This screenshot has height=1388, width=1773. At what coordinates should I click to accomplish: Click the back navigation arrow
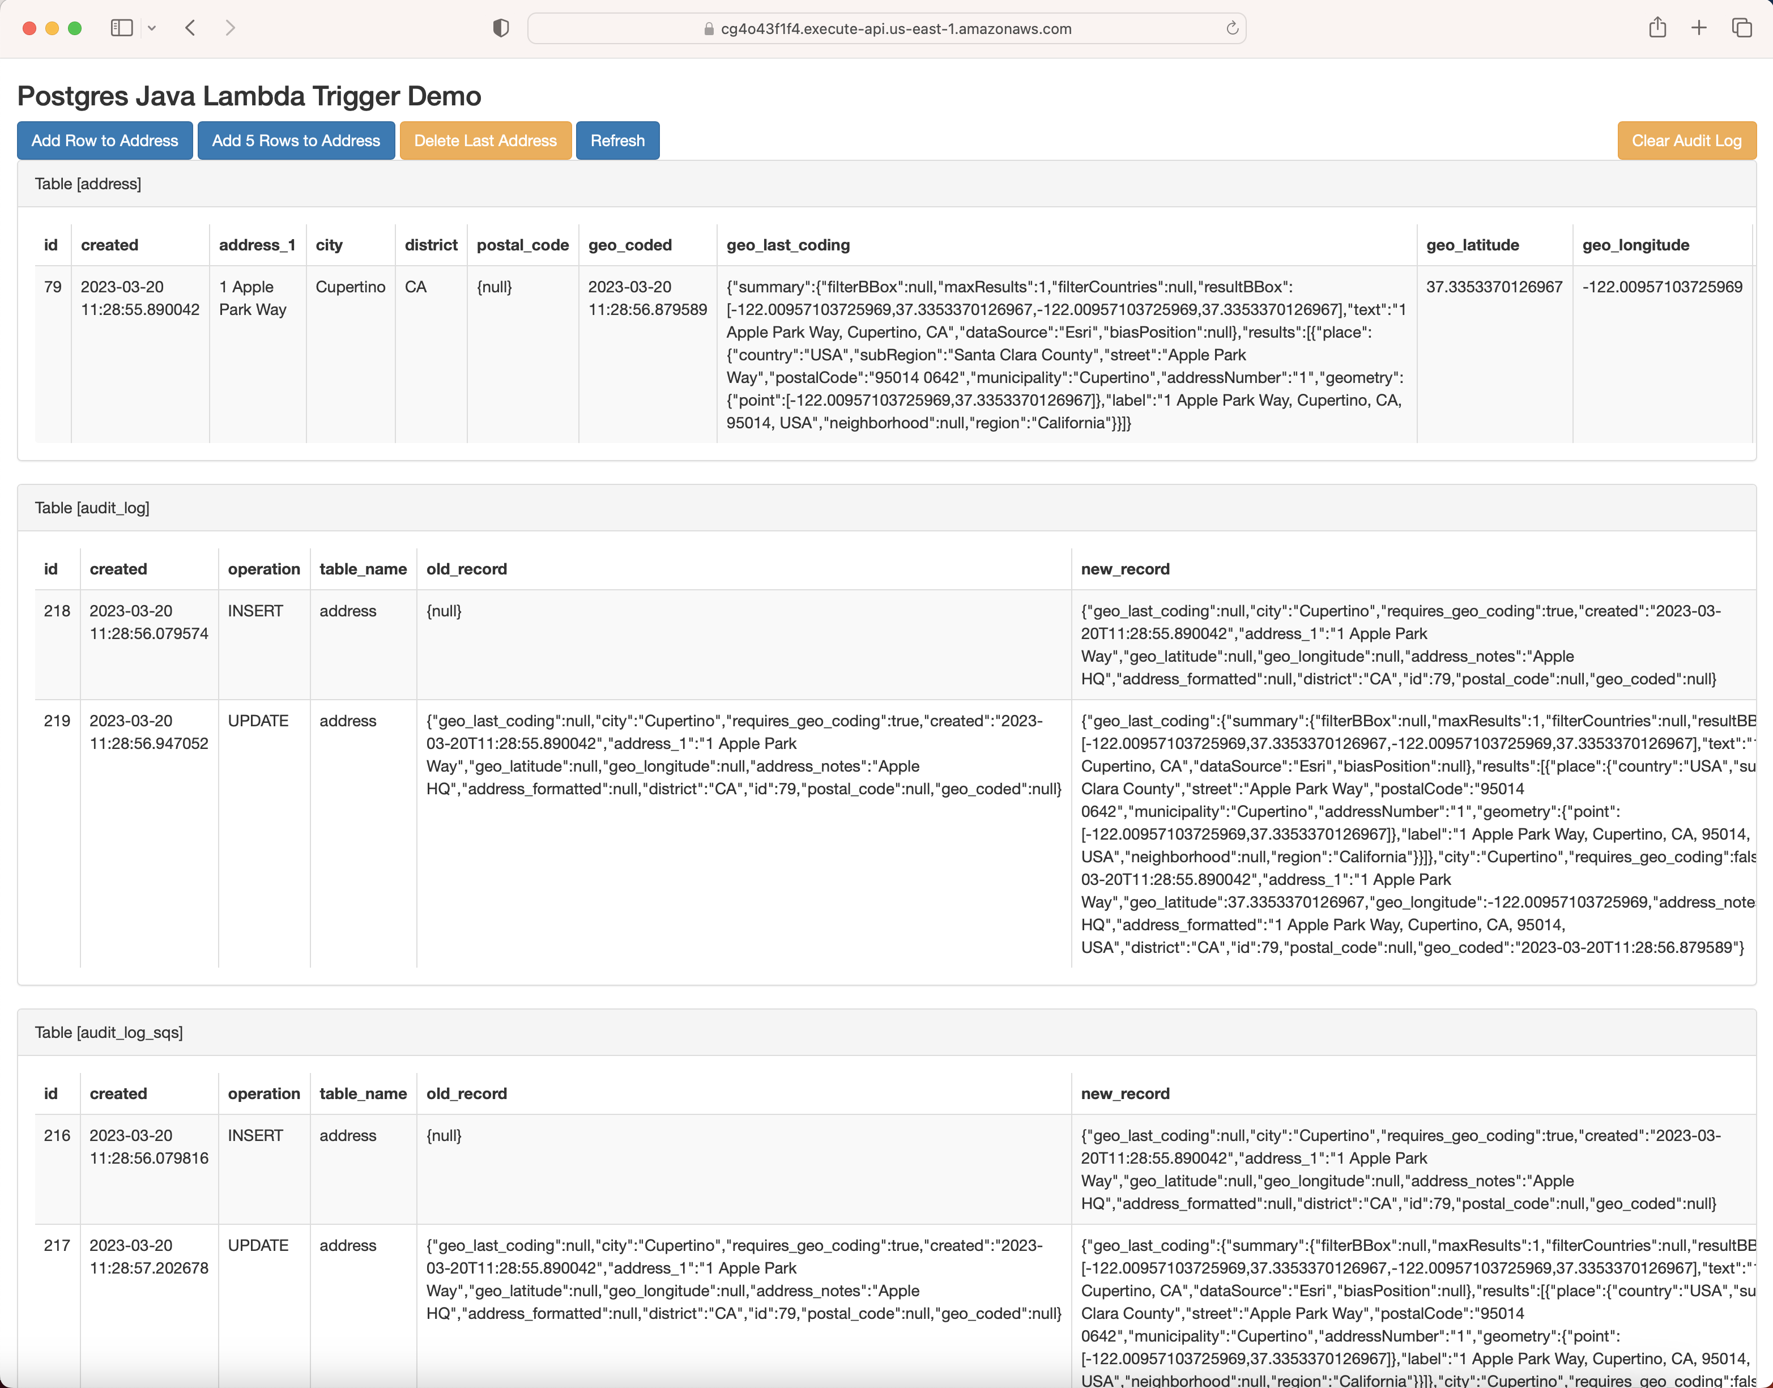coord(191,28)
